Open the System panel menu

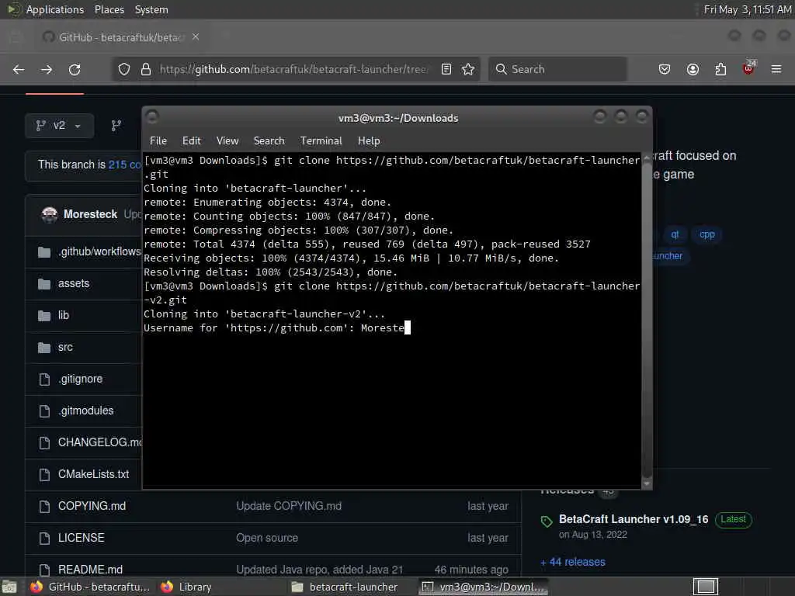coord(151,9)
